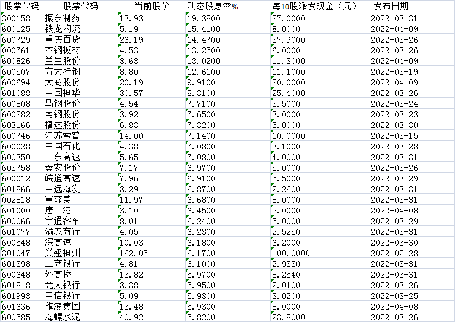Click the 27.0000 cash payout cell

tap(289, 18)
